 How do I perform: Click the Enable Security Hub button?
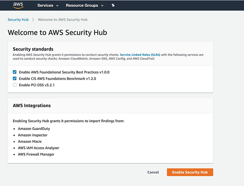(x=190, y=172)
